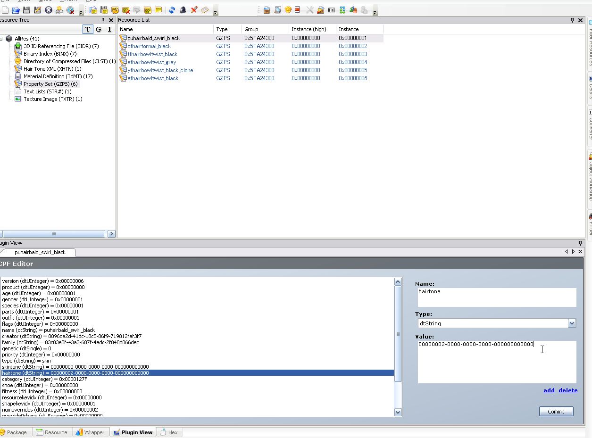
Task: Click the Open package folder icon
Action: (16, 10)
